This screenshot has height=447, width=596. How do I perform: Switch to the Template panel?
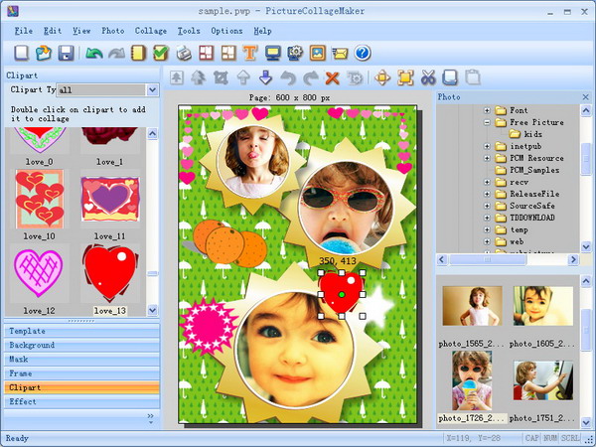[81, 331]
